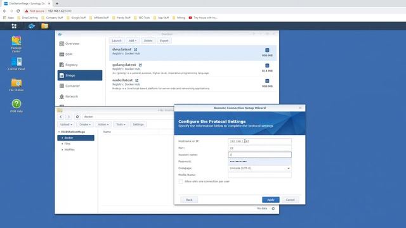This screenshot has width=406, height=228.
Task: Select the node:latest image row
Action: pyautogui.click(x=193, y=84)
